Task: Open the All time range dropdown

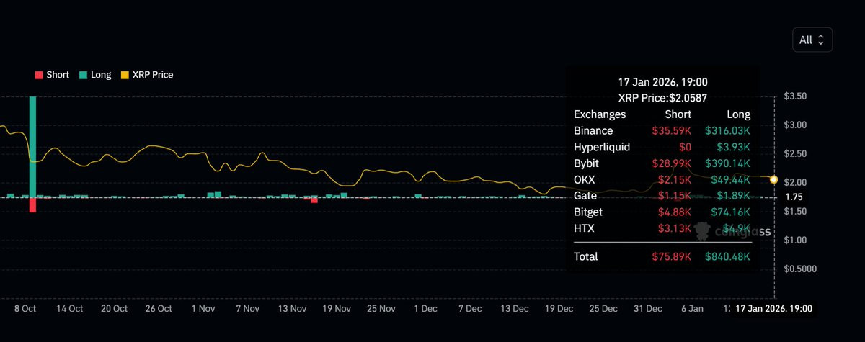Action: (x=812, y=40)
